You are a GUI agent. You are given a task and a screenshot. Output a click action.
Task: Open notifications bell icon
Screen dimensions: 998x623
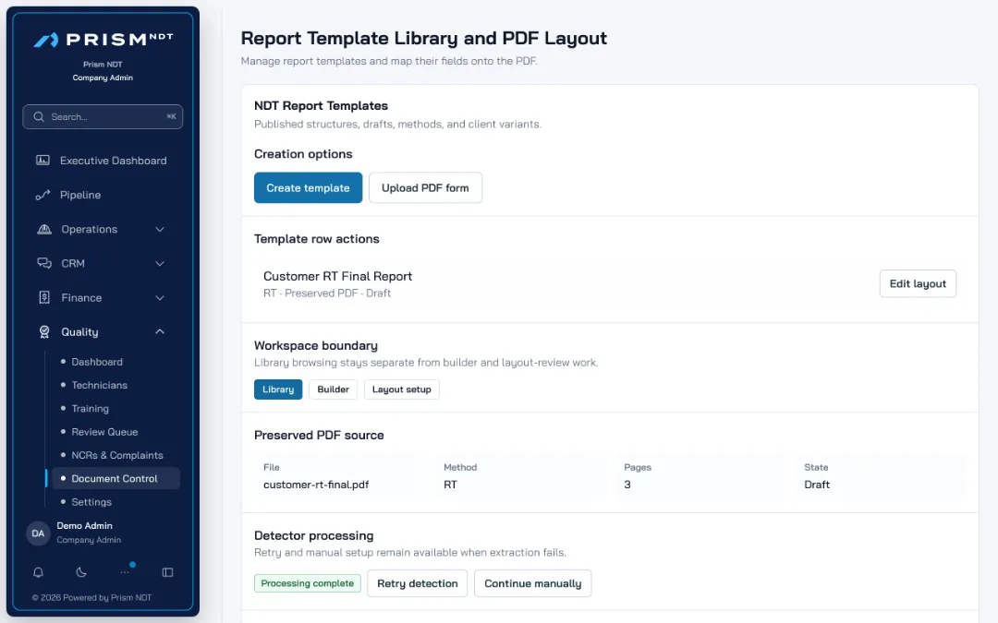pos(38,572)
